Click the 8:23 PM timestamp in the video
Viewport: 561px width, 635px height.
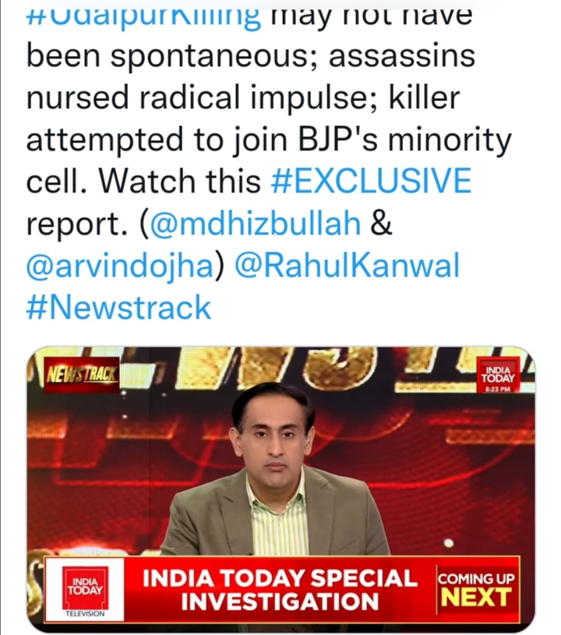(x=495, y=389)
